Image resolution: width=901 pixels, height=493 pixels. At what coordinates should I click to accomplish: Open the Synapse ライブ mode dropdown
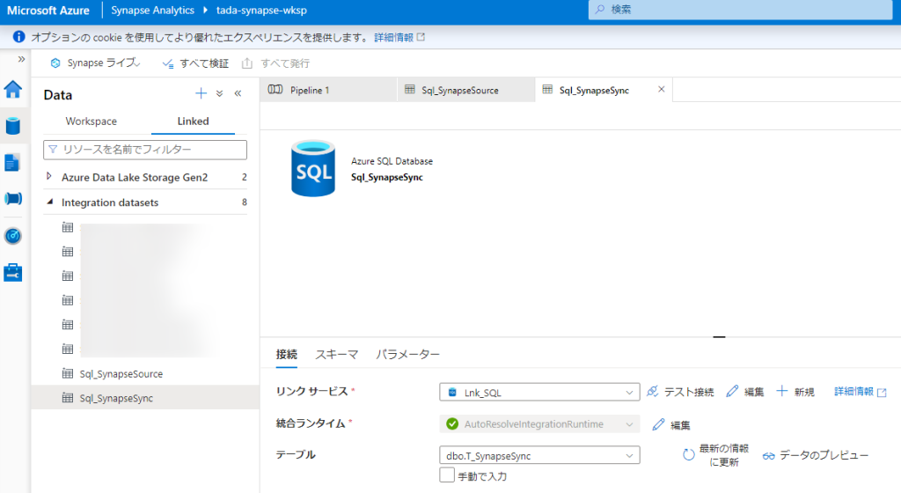pyautogui.click(x=95, y=63)
